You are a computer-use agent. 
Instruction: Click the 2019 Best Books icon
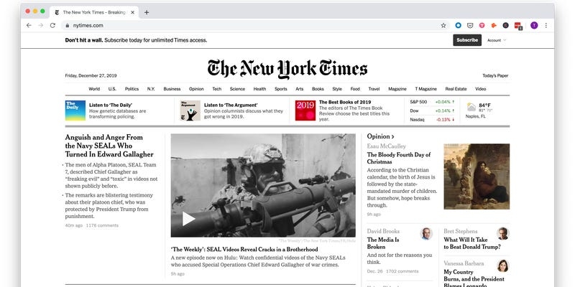[305, 110]
